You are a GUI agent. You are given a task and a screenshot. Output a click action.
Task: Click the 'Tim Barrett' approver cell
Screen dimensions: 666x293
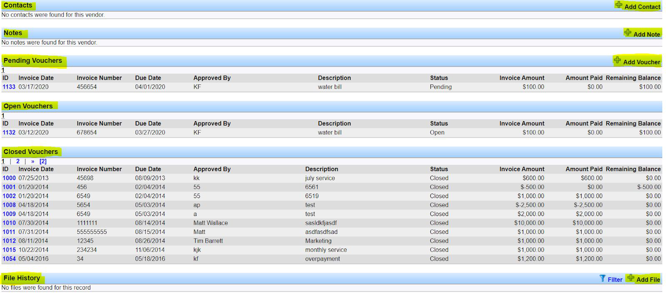click(x=208, y=241)
